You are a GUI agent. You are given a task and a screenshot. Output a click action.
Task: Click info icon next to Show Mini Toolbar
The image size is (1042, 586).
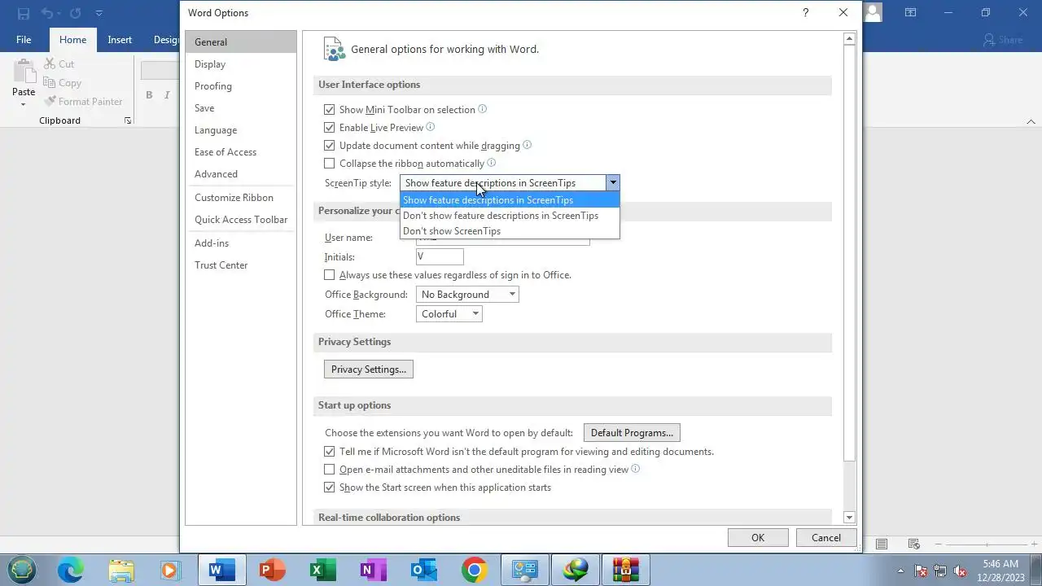coord(483,109)
